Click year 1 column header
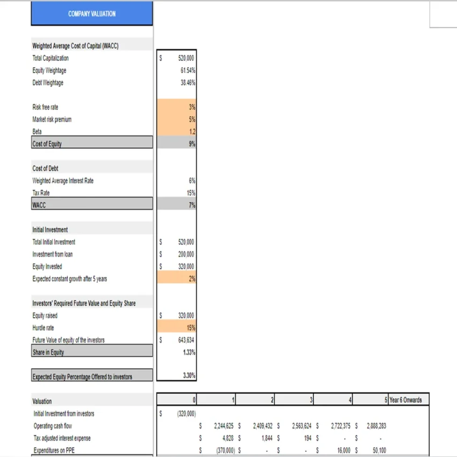 tap(216, 399)
